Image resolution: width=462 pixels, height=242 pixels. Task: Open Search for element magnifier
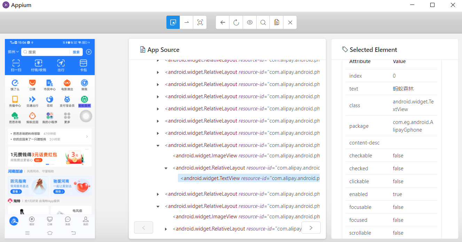(263, 22)
